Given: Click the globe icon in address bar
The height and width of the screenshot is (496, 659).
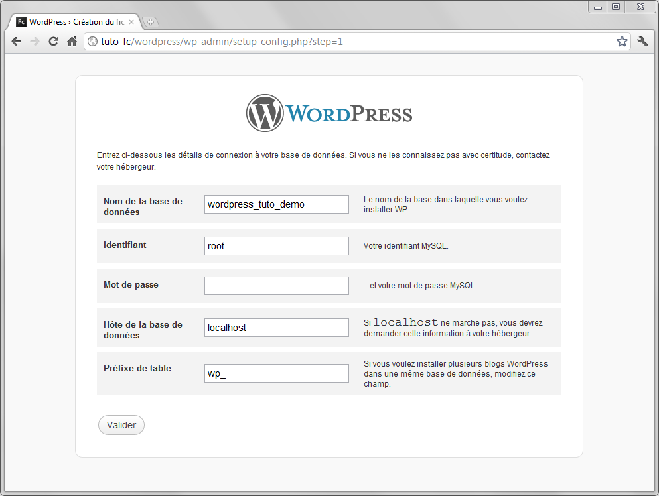Looking at the screenshot, I should coord(92,42).
